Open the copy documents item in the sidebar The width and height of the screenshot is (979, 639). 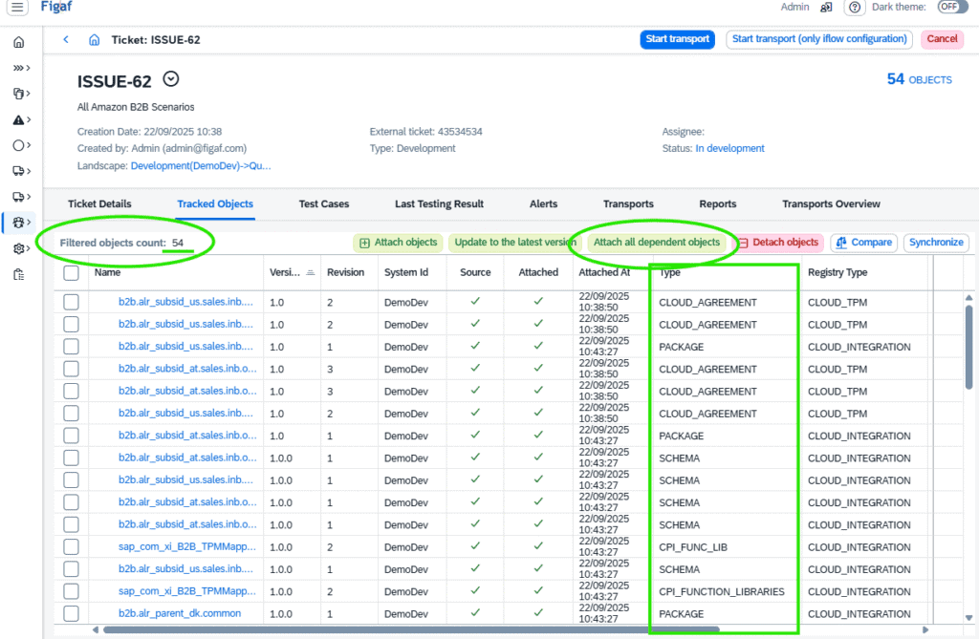tap(22, 94)
